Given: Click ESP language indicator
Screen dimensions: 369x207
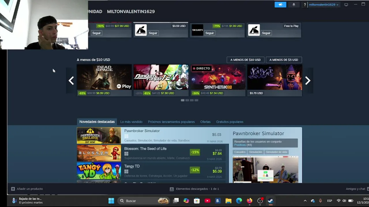Looking at the screenshot, I should (330, 201).
